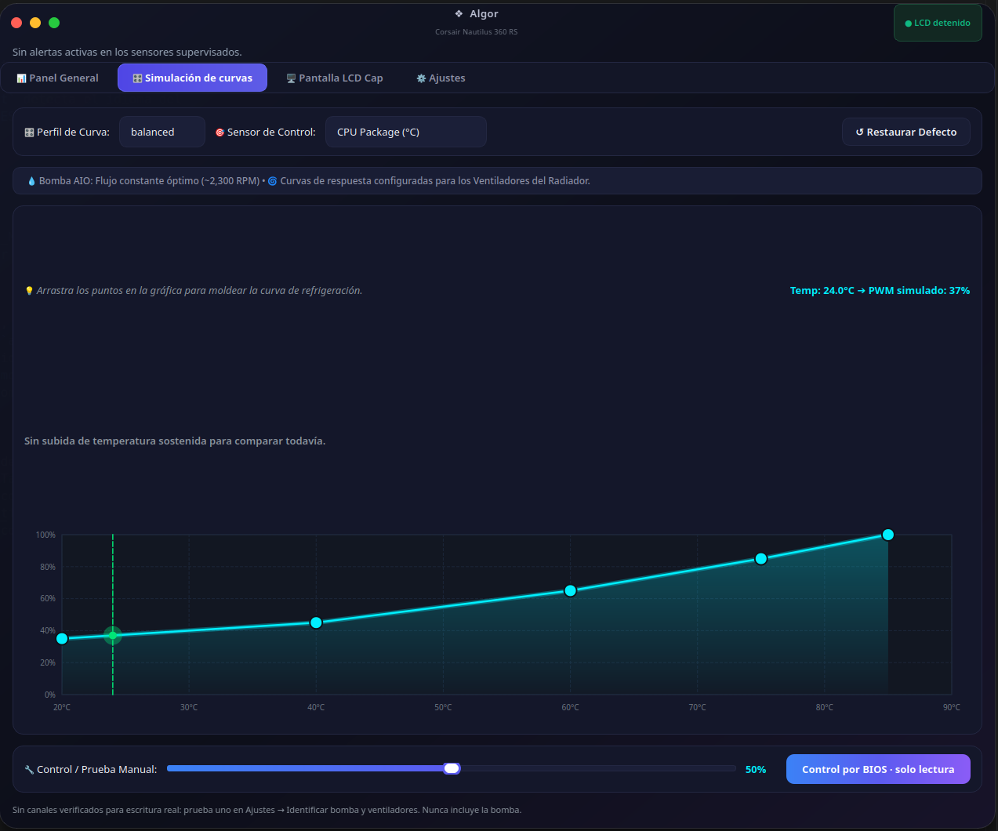Switch to the Panel General tab
This screenshot has width=998, height=831.
pyautogui.click(x=57, y=78)
